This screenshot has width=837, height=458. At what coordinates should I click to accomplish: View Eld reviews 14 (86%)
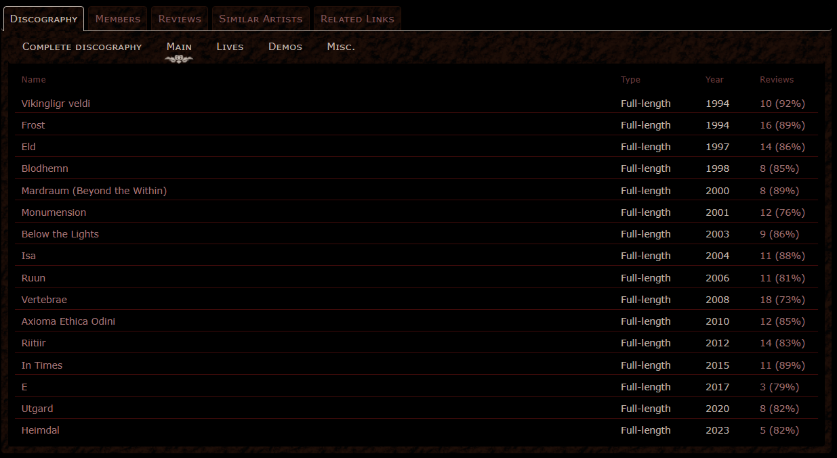[x=782, y=147]
